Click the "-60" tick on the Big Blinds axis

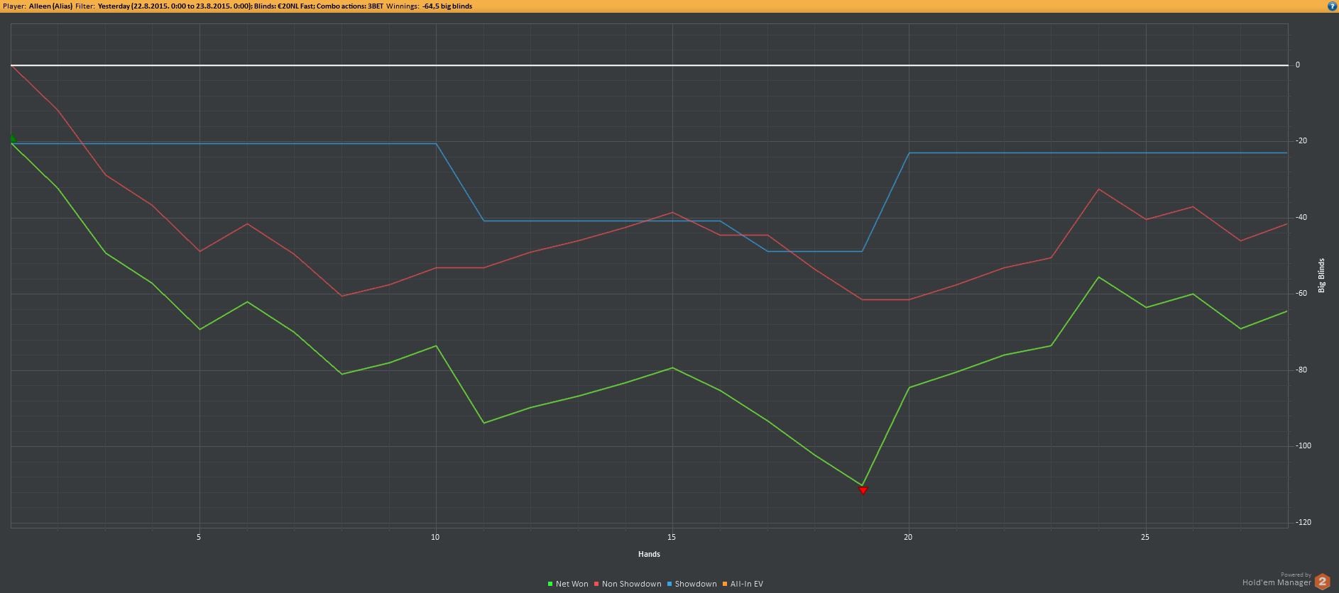coord(1301,293)
